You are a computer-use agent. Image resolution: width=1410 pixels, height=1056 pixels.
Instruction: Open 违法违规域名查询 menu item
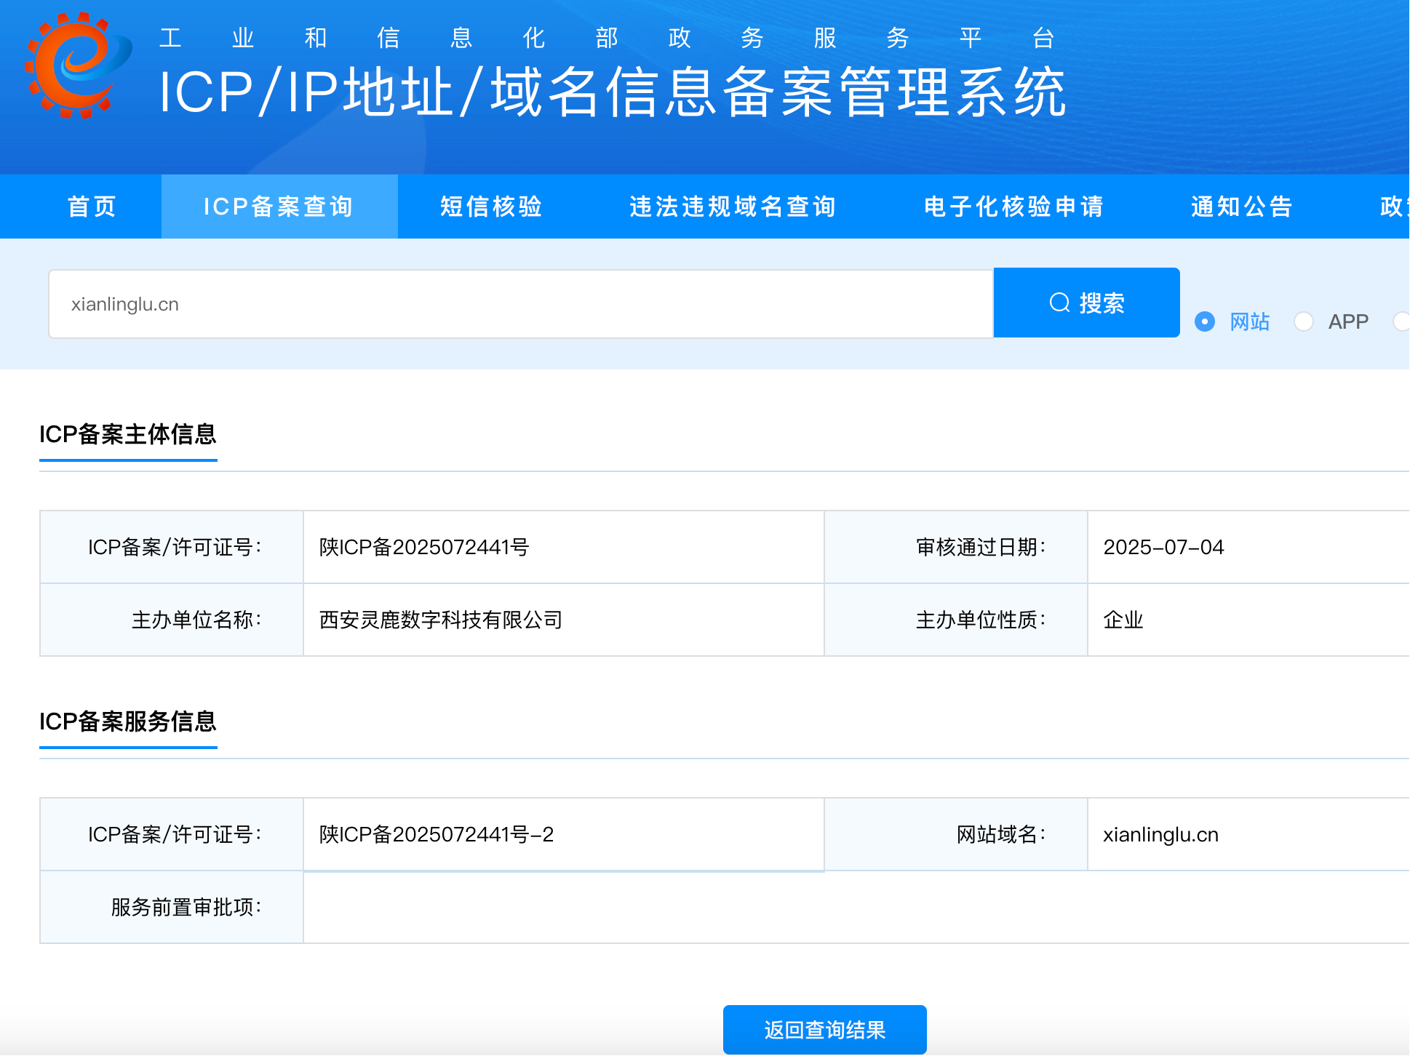733,207
